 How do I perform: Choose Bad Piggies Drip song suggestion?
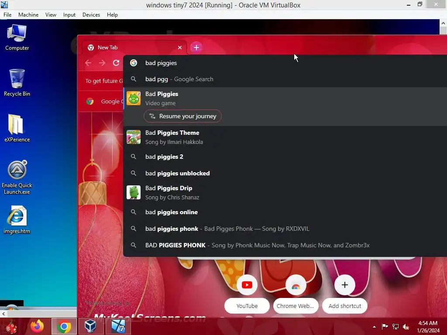click(x=285, y=192)
